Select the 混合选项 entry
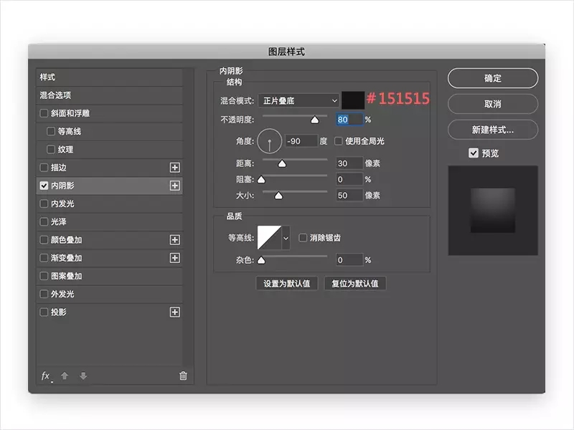Image resolution: width=574 pixels, height=430 pixels. click(x=110, y=95)
